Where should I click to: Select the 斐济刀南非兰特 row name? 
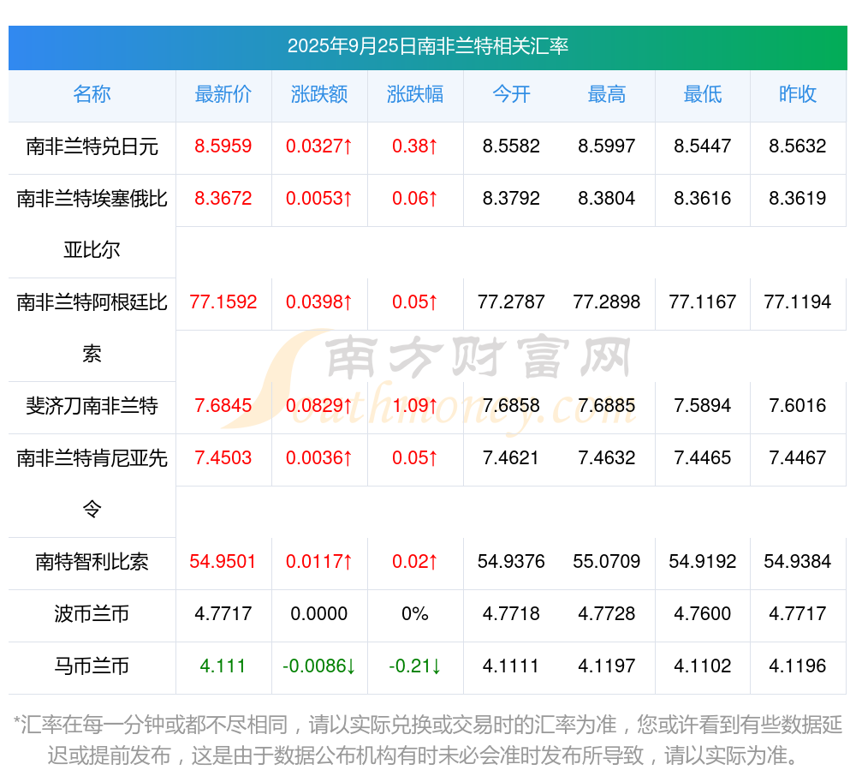coord(92,406)
